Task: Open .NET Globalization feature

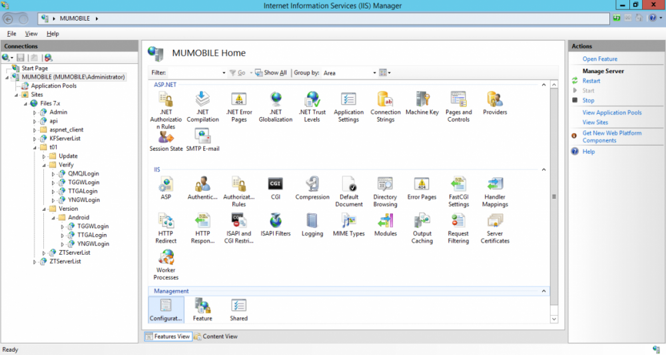Action: coord(276,107)
